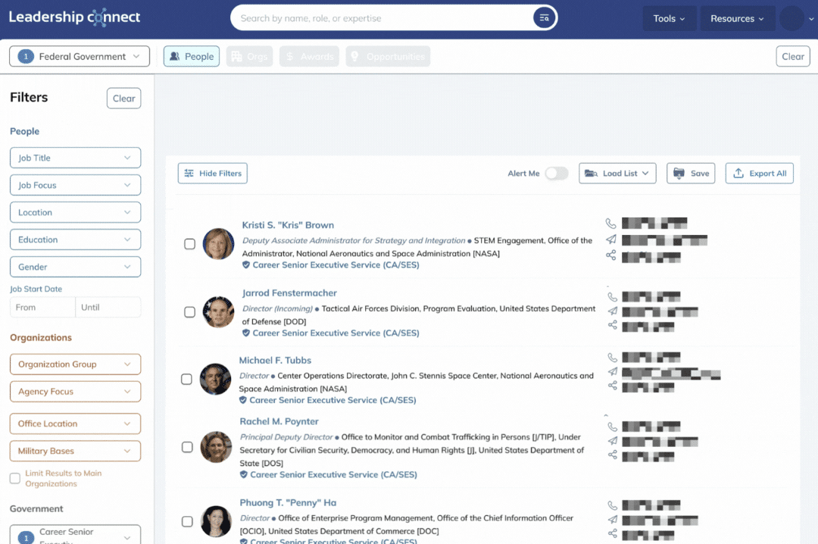Click the share icon for Rachel M. Poynter
The image size is (818, 544).
click(613, 455)
